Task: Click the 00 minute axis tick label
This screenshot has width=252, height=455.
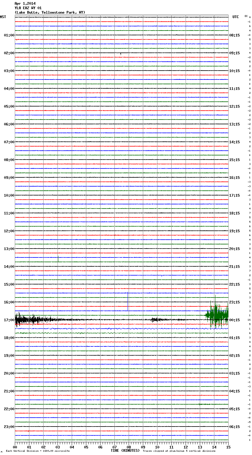Action: click(15, 447)
